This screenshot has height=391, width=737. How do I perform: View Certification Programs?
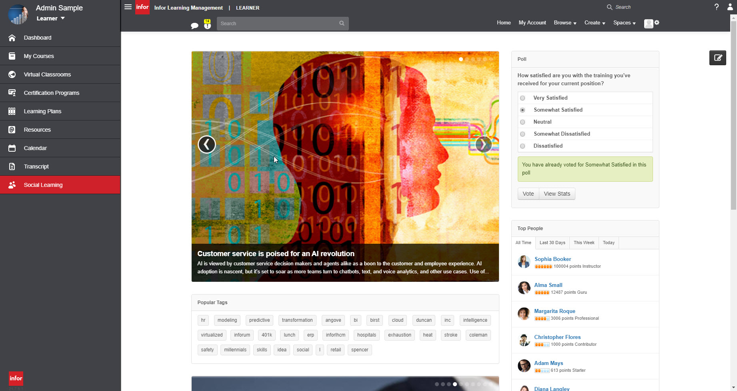click(51, 92)
